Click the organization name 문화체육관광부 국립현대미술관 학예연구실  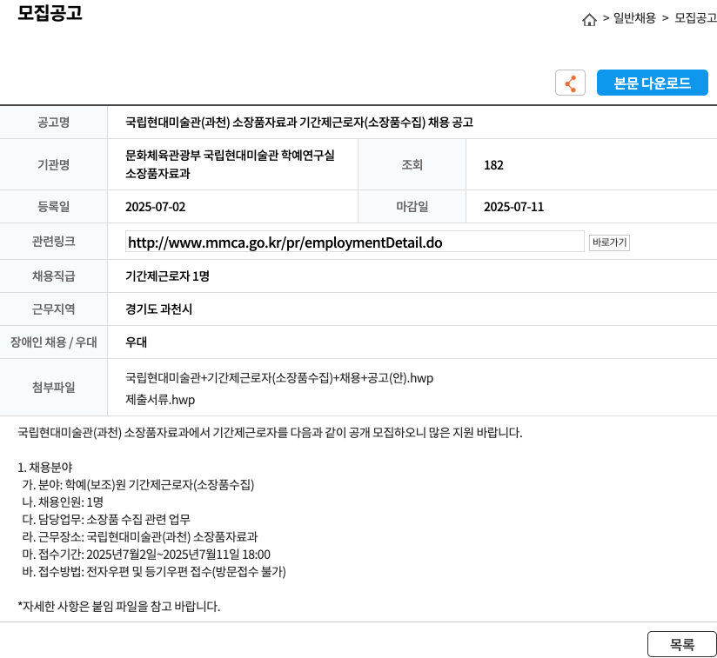[230, 156]
